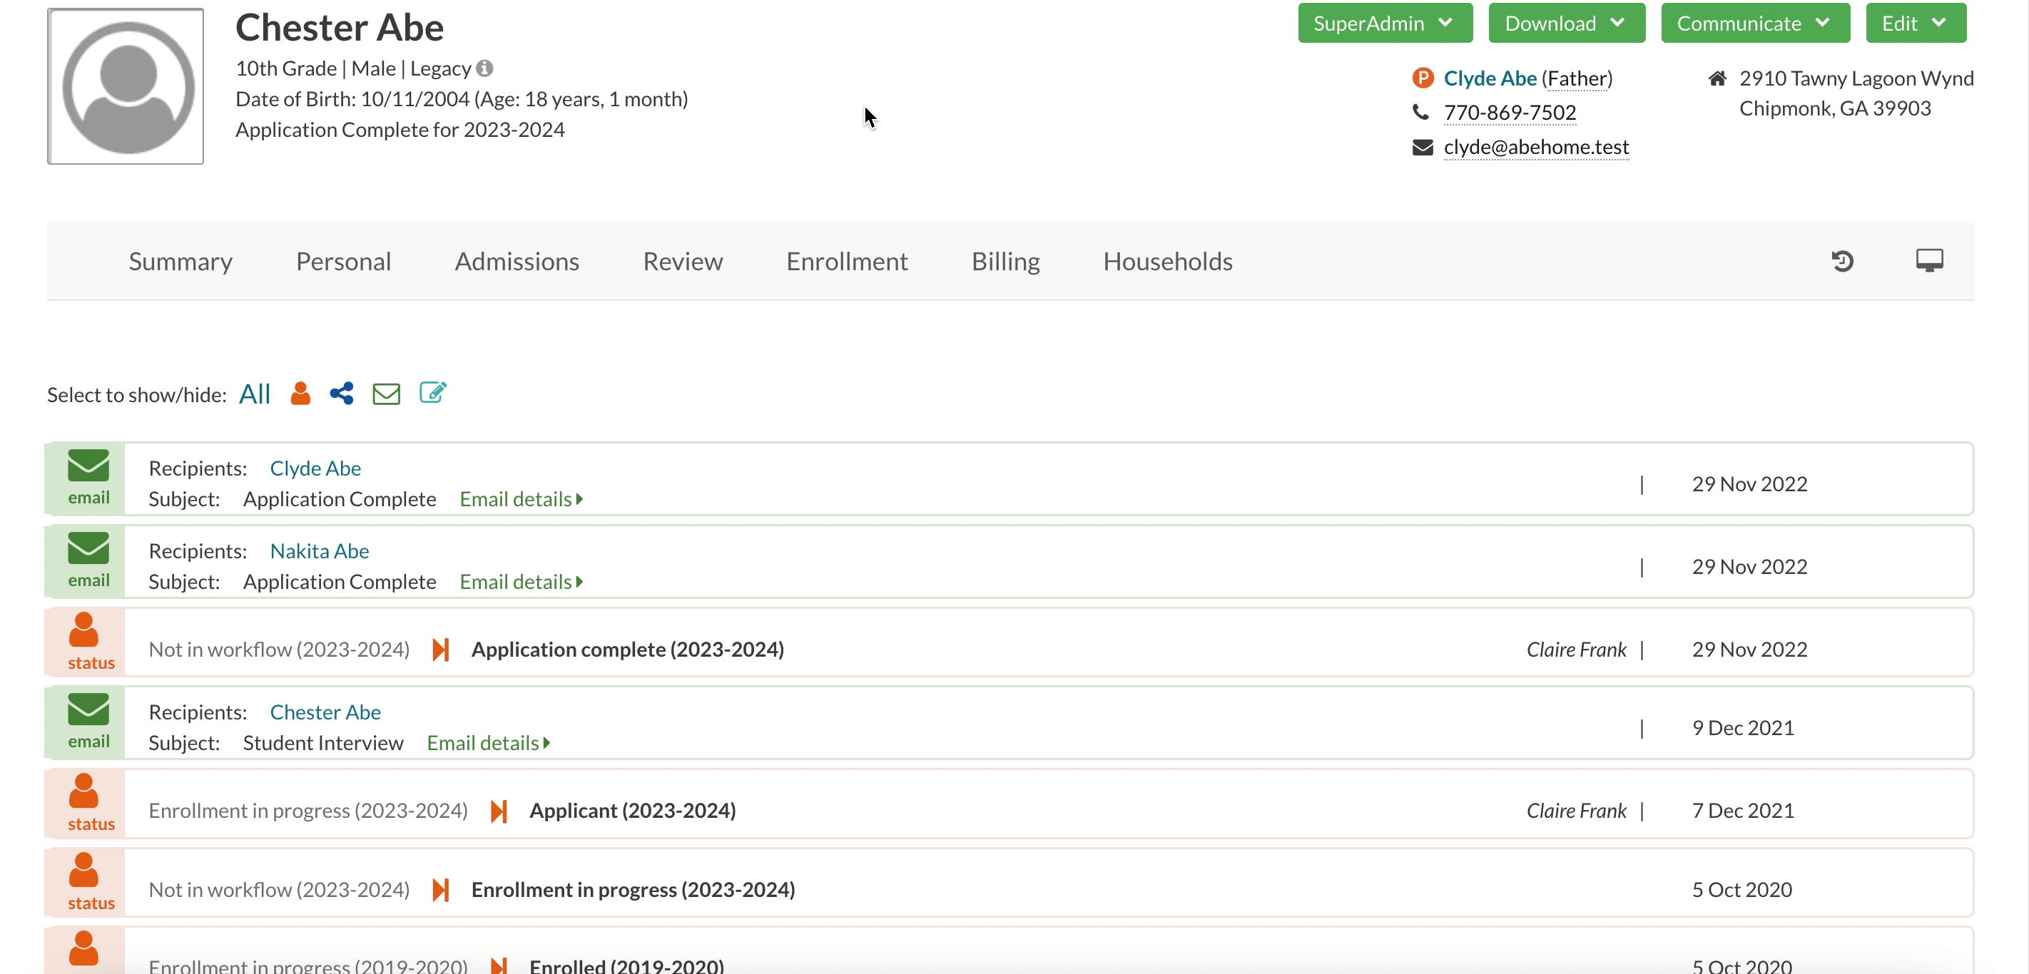
Task: Toggle shared entries with blue share filter
Action: click(x=342, y=394)
